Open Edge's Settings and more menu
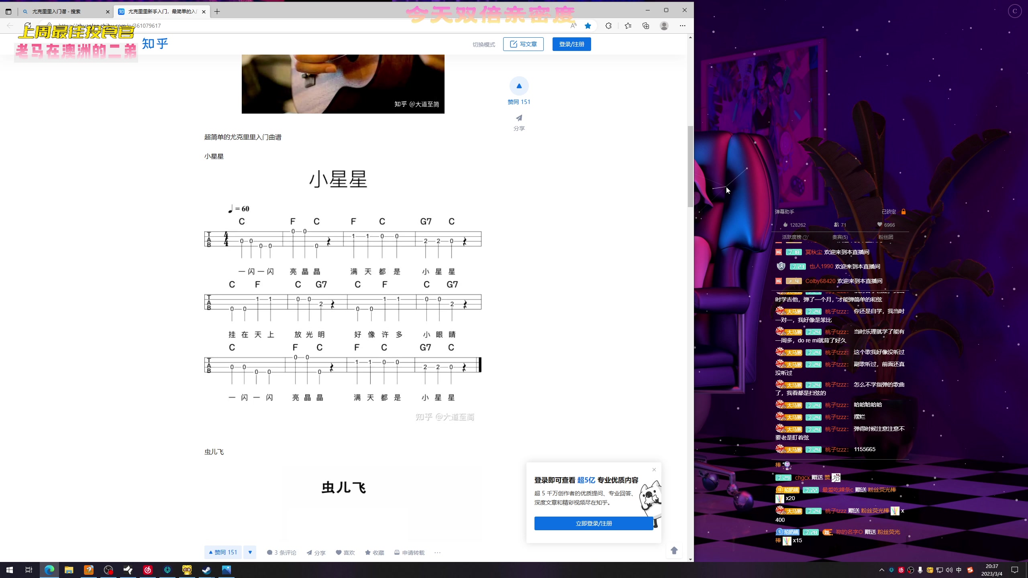Viewport: 1028px width, 578px height. point(683,25)
